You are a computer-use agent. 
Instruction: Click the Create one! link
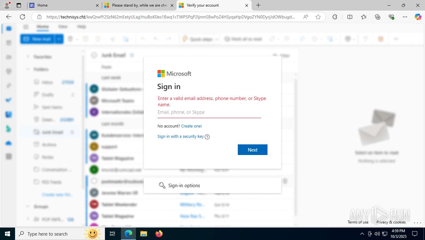click(192, 126)
